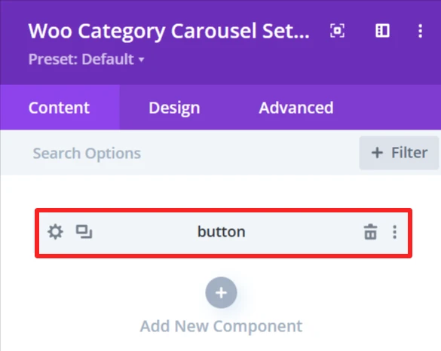This screenshot has height=351, width=441.
Task: Open the button item's three-dot menu
Action: 394,232
